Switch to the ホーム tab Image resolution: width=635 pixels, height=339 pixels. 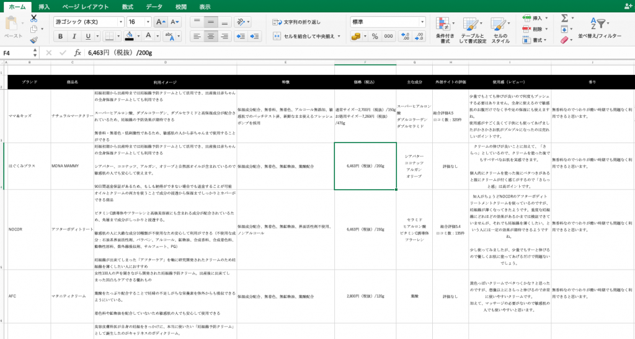(17, 7)
